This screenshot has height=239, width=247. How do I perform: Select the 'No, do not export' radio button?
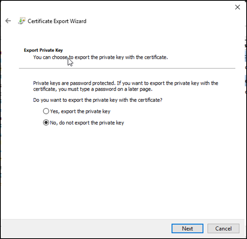pyautogui.click(x=46, y=123)
